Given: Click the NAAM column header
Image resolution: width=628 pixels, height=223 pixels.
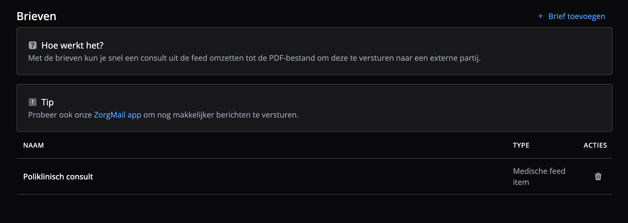Looking at the screenshot, I should pos(33,145).
